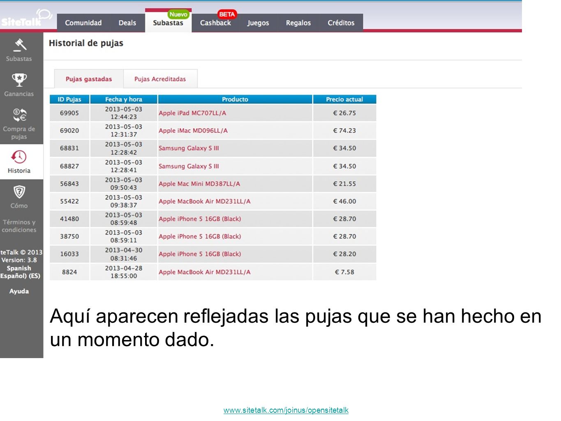The image size is (561, 421).
Task: Open Apple MacBook Air link for bid 55422
Action: click(205, 201)
